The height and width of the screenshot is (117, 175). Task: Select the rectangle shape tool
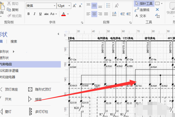pos(157,4)
